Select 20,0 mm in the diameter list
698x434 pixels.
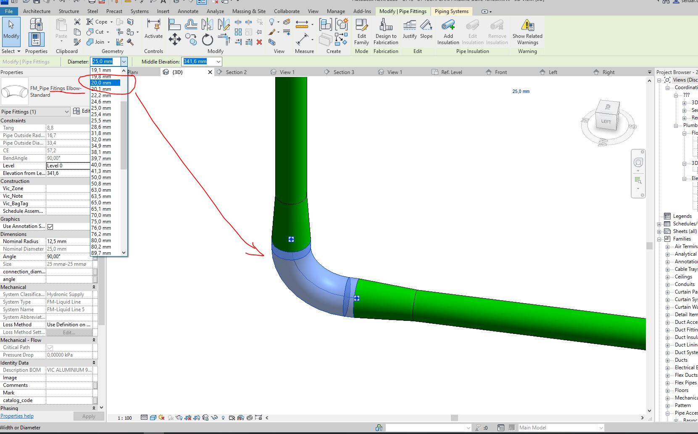pyautogui.click(x=105, y=83)
